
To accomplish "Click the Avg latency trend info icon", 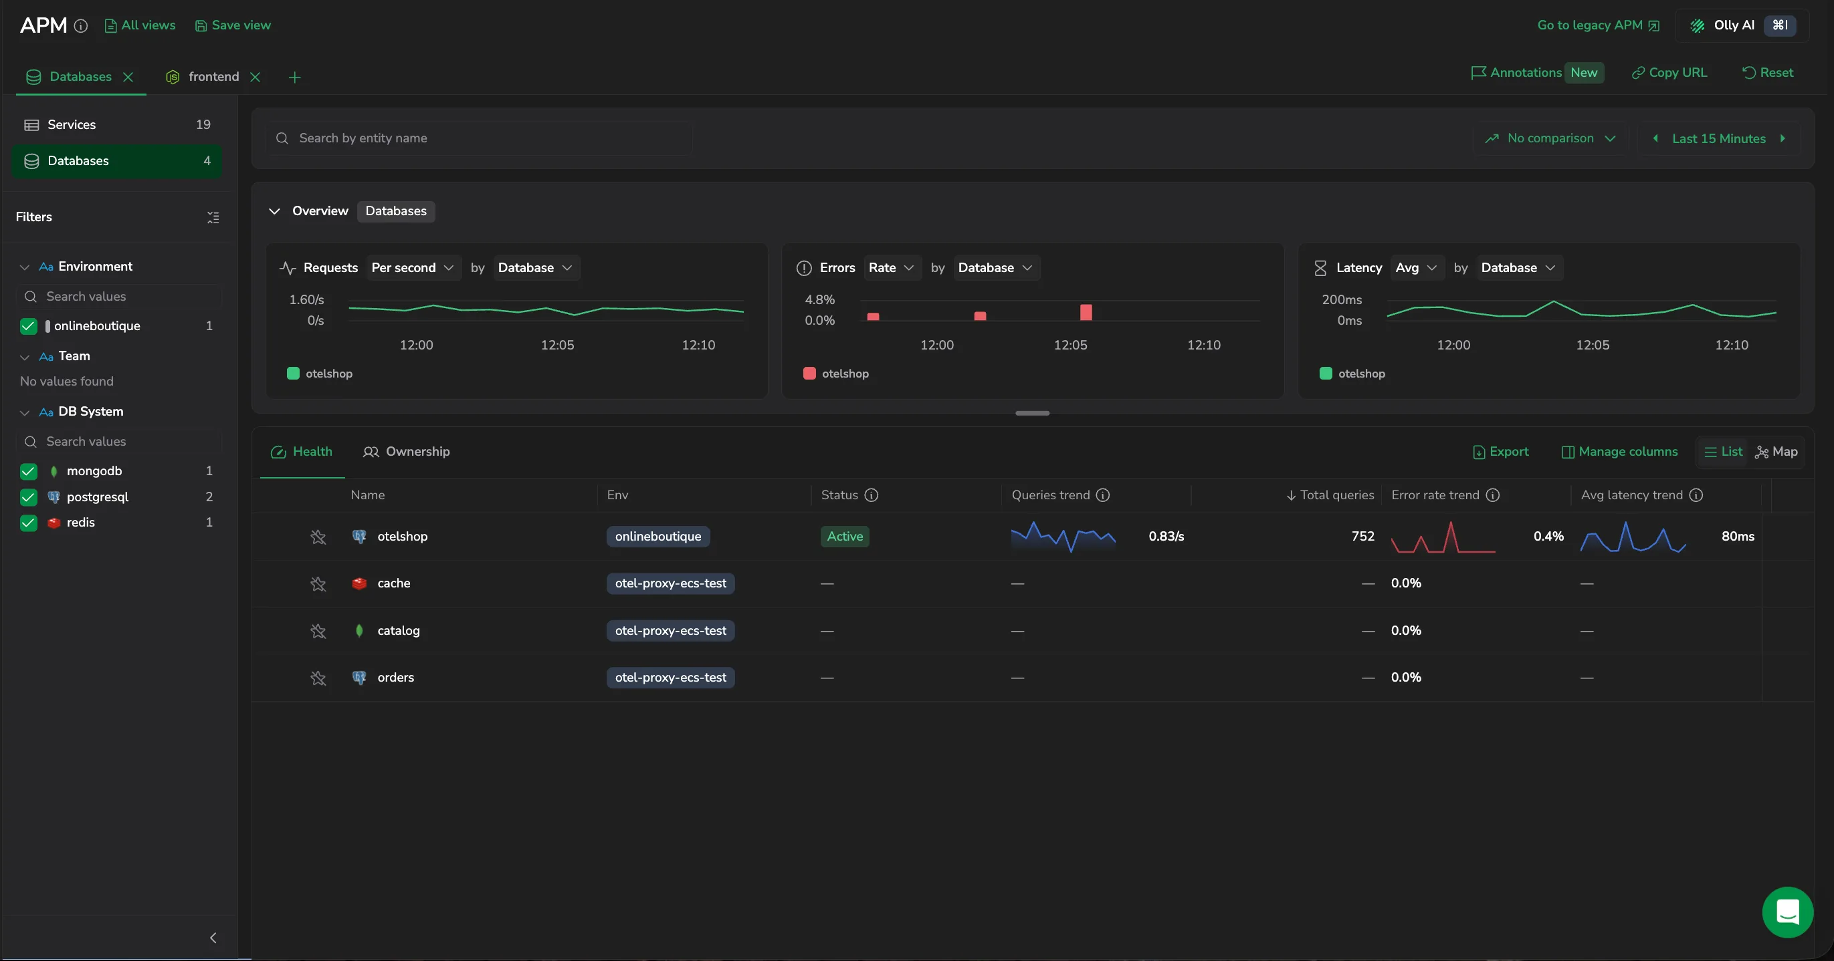I will 1697,495.
